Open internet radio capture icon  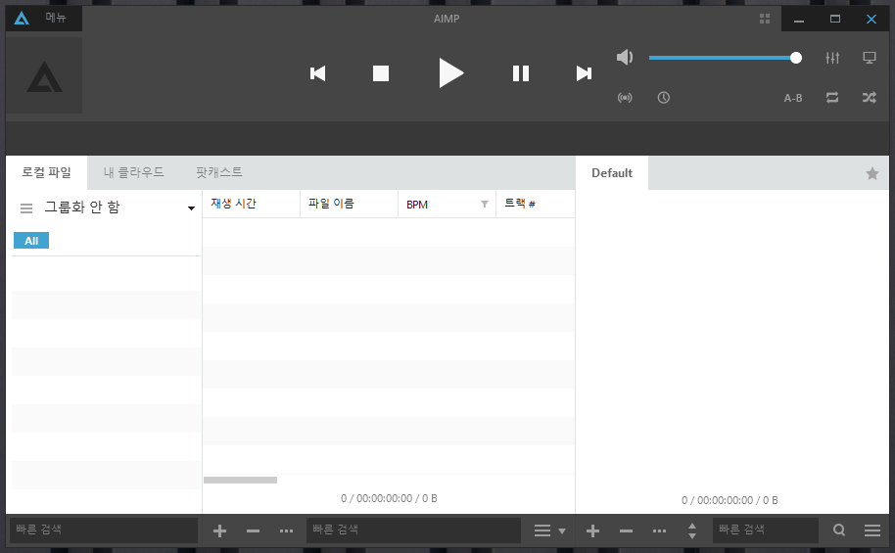click(x=625, y=98)
